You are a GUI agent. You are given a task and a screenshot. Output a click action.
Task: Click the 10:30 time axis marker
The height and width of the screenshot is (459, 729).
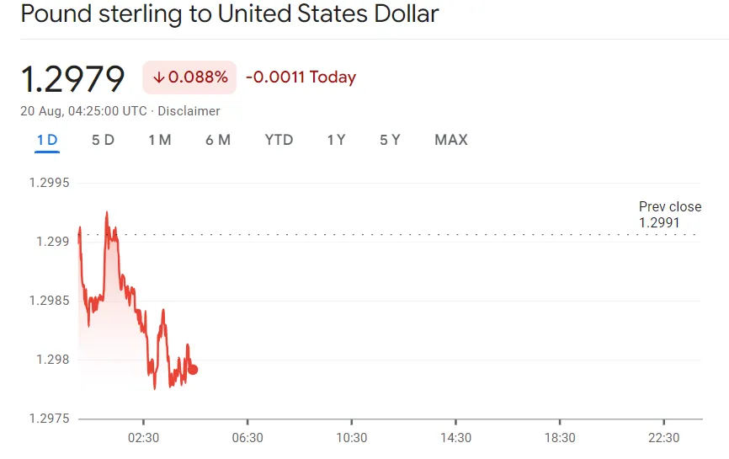351,437
